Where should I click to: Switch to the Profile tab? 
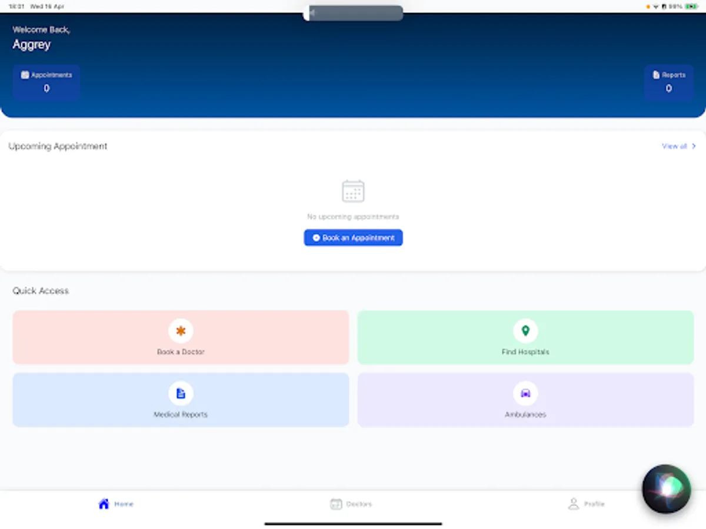[x=586, y=503]
